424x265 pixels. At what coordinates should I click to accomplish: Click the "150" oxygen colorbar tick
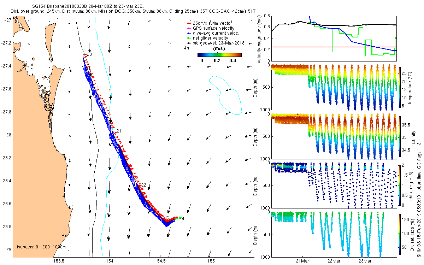click(x=406, y=219)
